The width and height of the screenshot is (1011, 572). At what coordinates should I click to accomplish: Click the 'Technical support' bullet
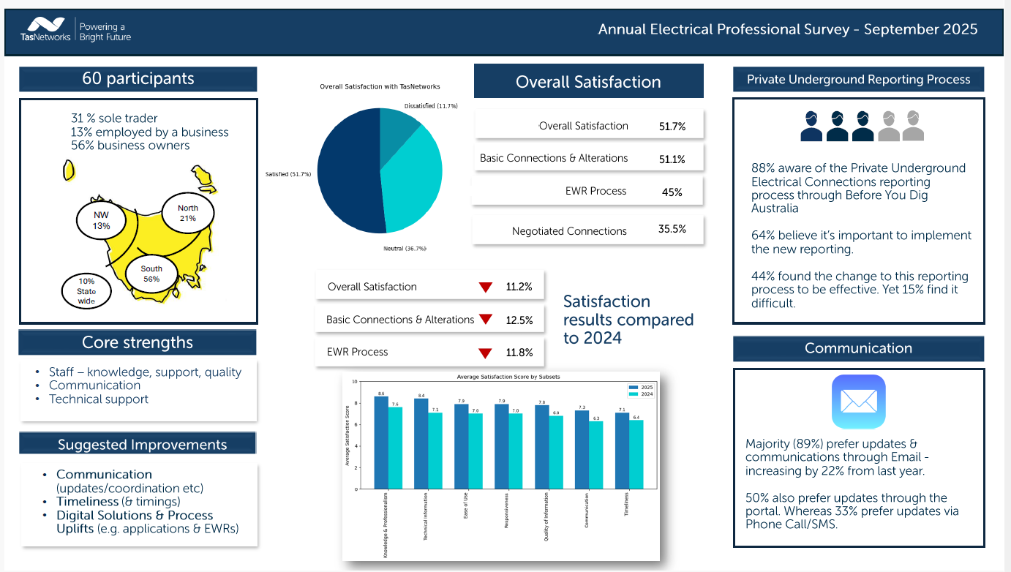tap(99, 399)
